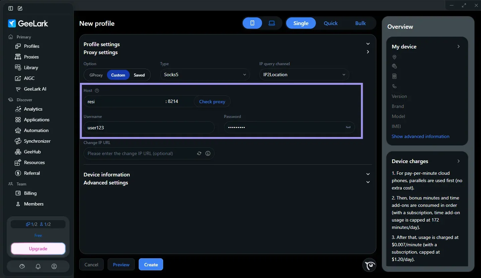Screen dimensions: 481x278
Task: Switch proxy option to GProxy
Action: pyautogui.click(x=96, y=75)
